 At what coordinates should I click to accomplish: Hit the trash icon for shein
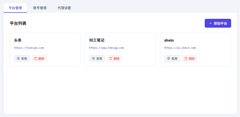click(186, 58)
